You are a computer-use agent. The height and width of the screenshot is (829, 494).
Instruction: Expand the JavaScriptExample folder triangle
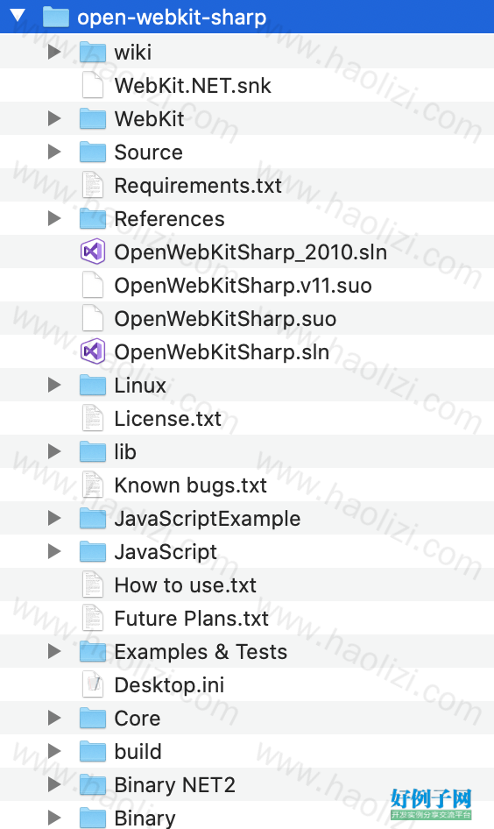(x=54, y=518)
